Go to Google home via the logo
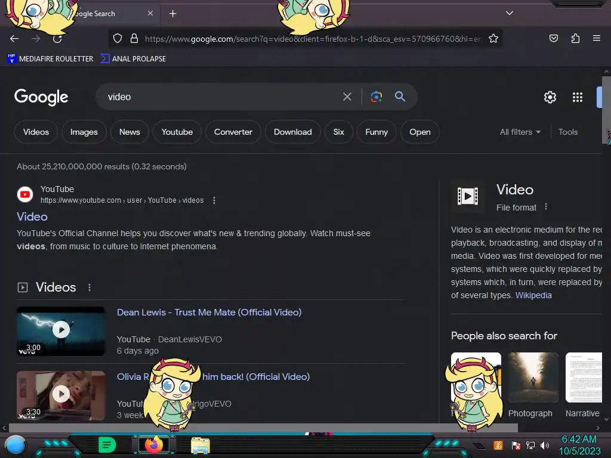 (x=41, y=97)
